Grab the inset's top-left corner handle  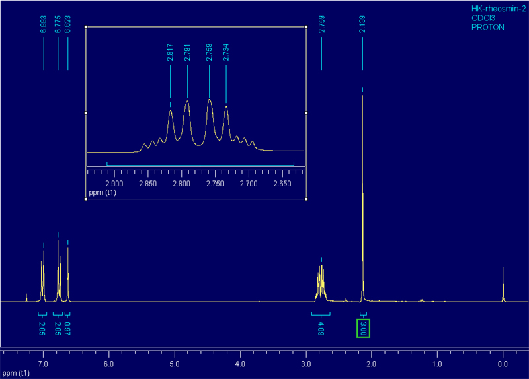86,27
